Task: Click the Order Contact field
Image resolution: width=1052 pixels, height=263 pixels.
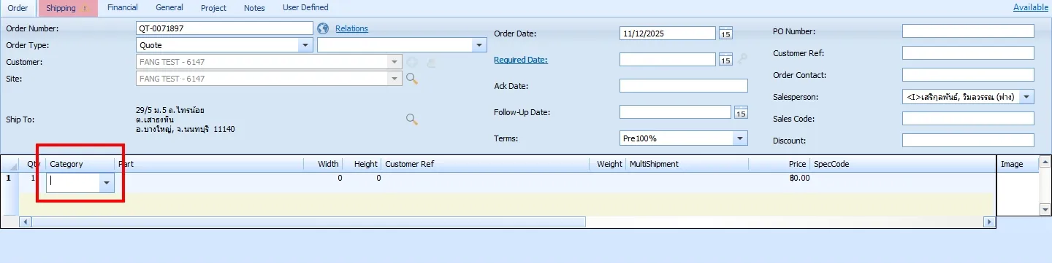Action: click(968, 75)
